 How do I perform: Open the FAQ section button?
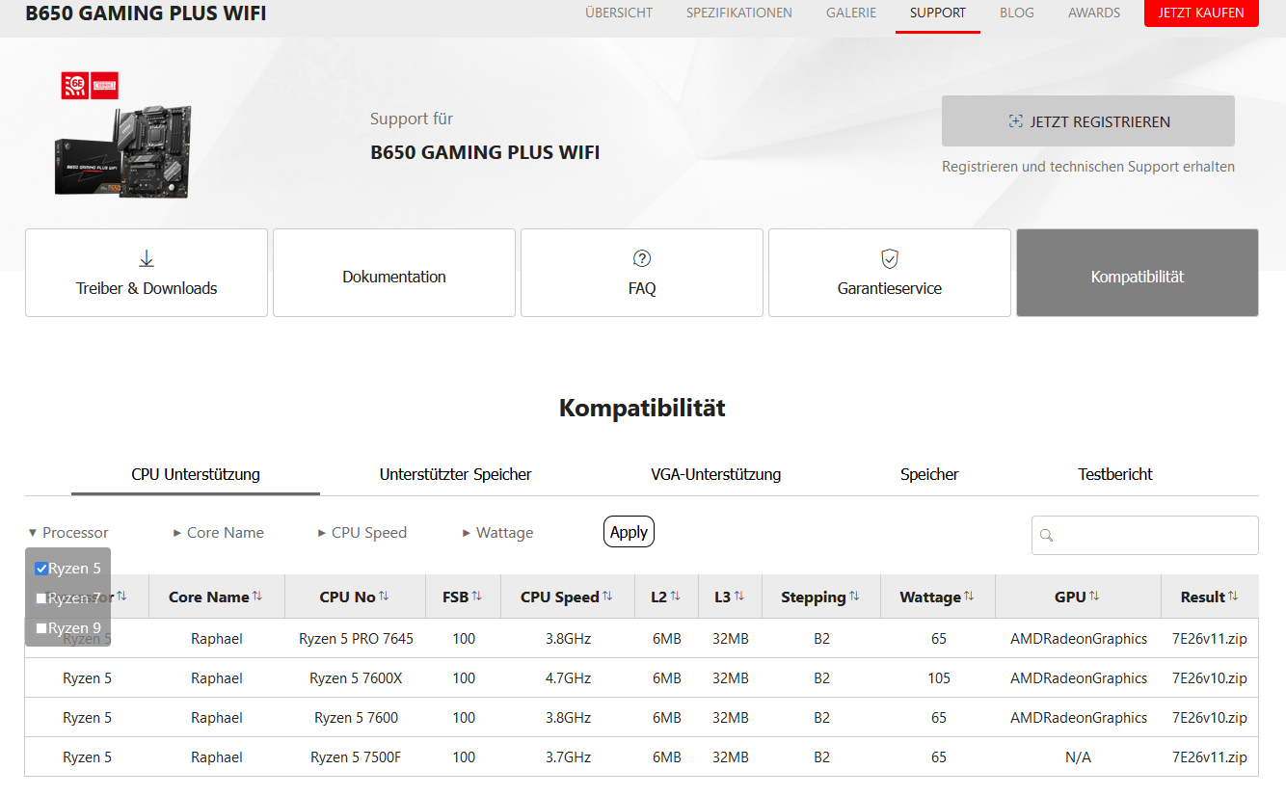642,273
